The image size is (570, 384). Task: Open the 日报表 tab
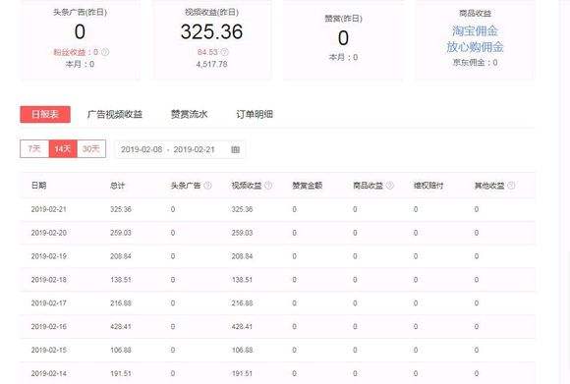point(45,115)
